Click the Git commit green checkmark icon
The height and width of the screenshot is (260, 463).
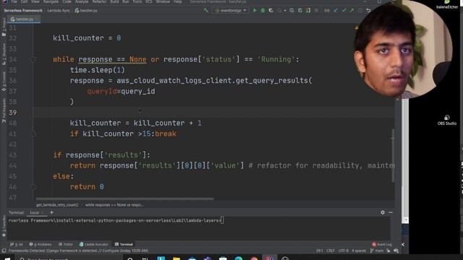344,10
